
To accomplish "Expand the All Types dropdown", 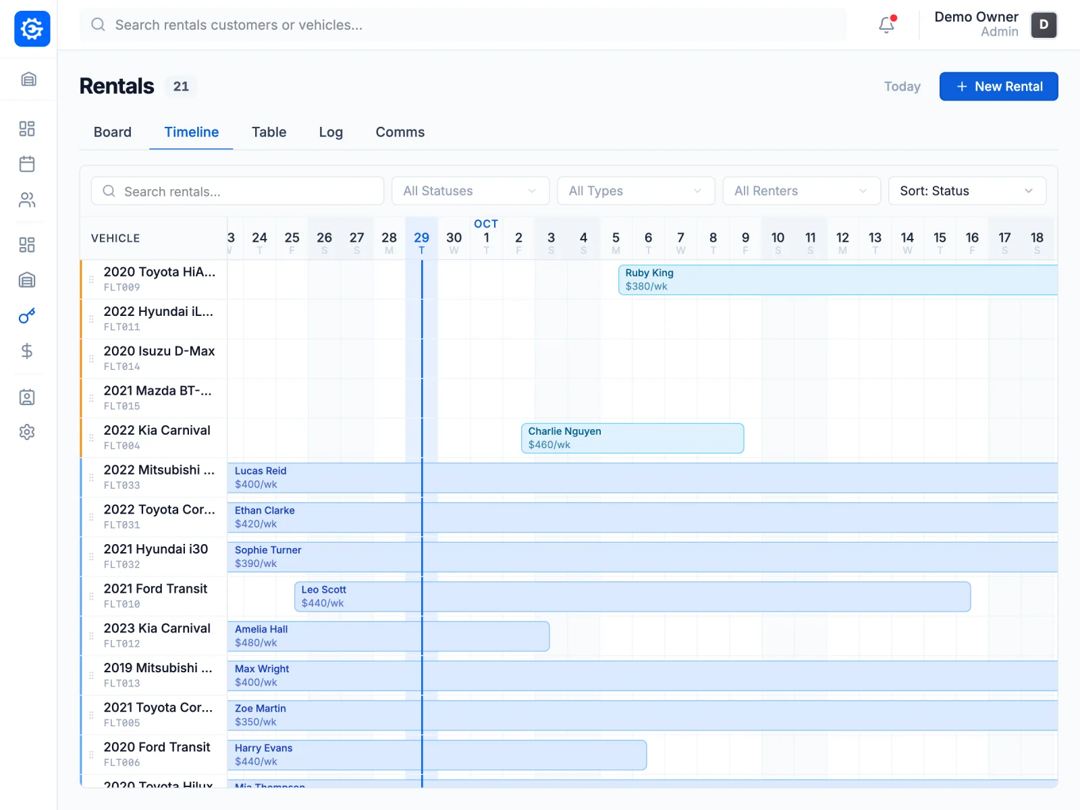I will 636,191.
